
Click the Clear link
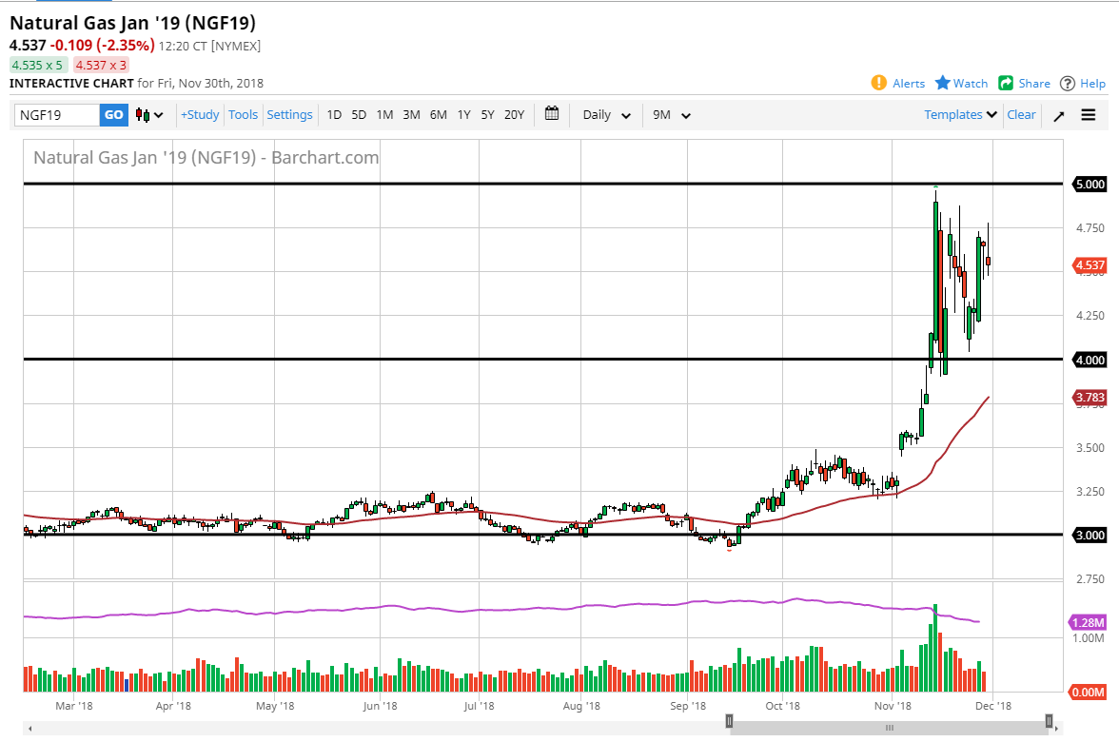coord(1021,114)
